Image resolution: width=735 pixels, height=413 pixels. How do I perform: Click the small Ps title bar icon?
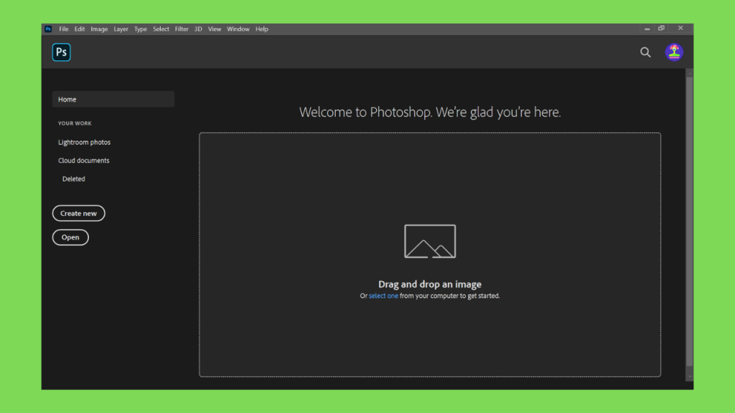coord(48,29)
